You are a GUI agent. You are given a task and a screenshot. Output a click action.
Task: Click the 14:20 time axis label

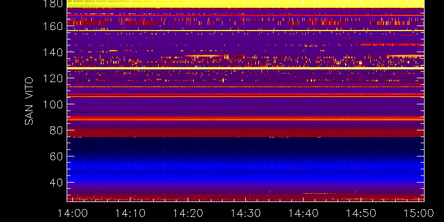188,213
